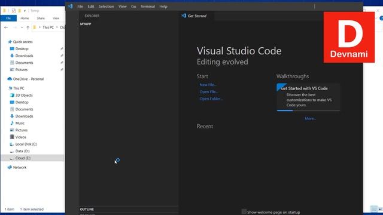The width and height of the screenshot is (383, 215).
Task: Click the Network icon in navigation pane
Action: point(10,167)
